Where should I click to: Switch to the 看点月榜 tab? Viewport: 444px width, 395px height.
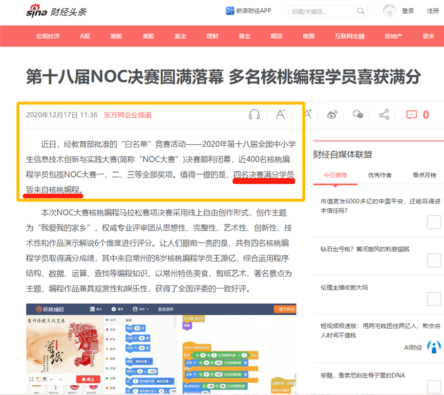(x=424, y=175)
